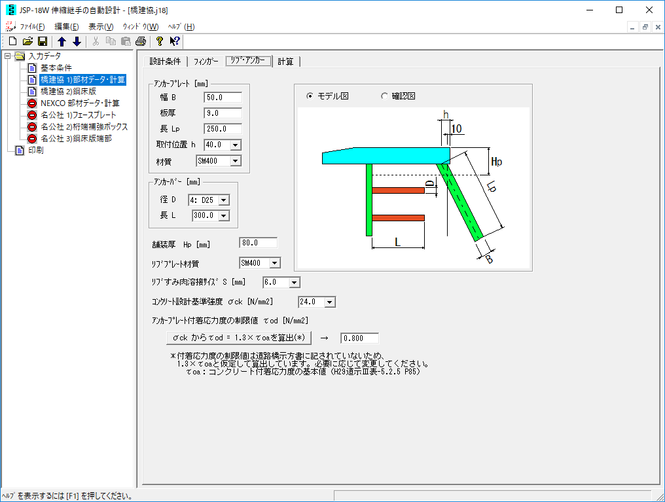Expand the 径 D anchor bar dropdown

[x=223, y=200]
